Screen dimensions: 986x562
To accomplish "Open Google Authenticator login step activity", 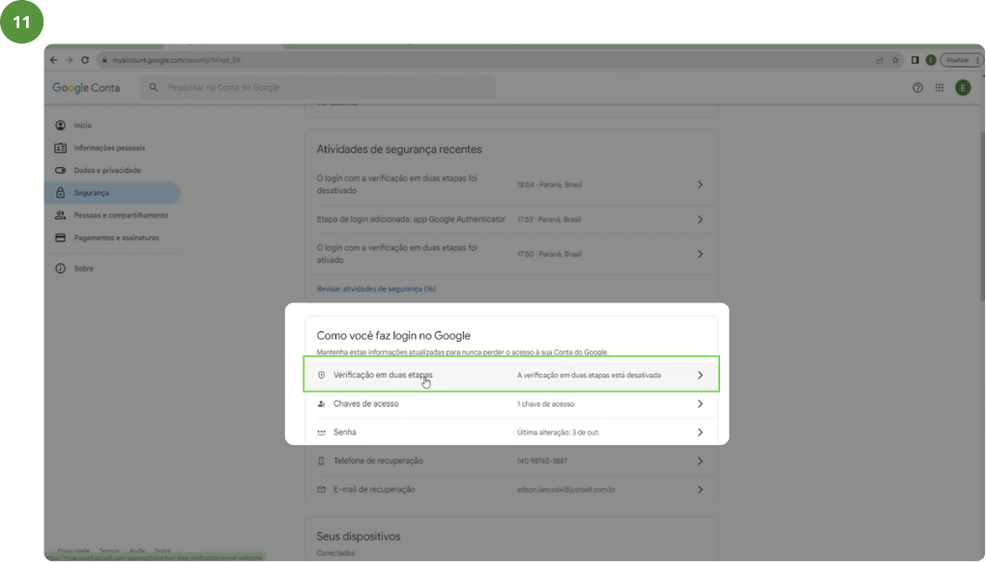I will click(511, 220).
